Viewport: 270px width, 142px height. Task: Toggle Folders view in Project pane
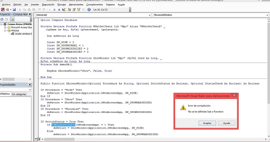point(12,19)
